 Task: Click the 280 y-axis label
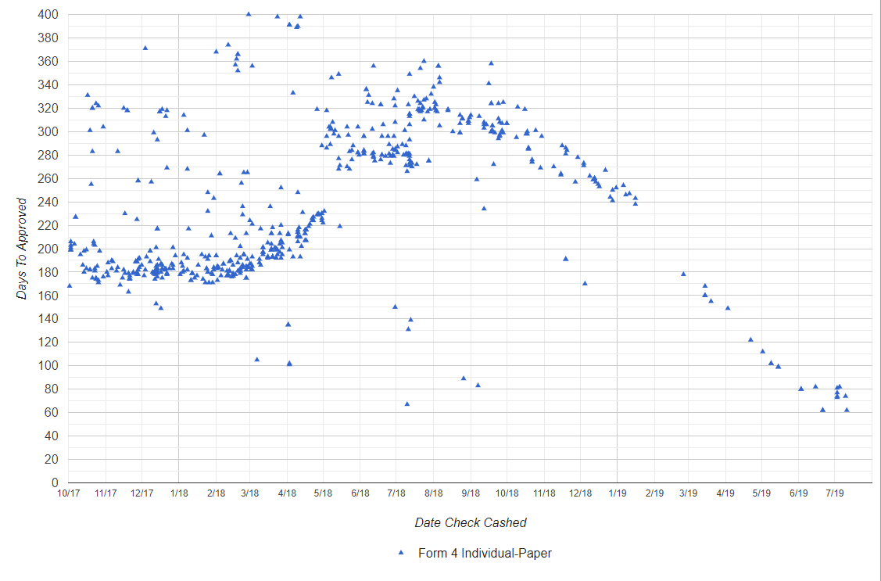pos(48,155)
